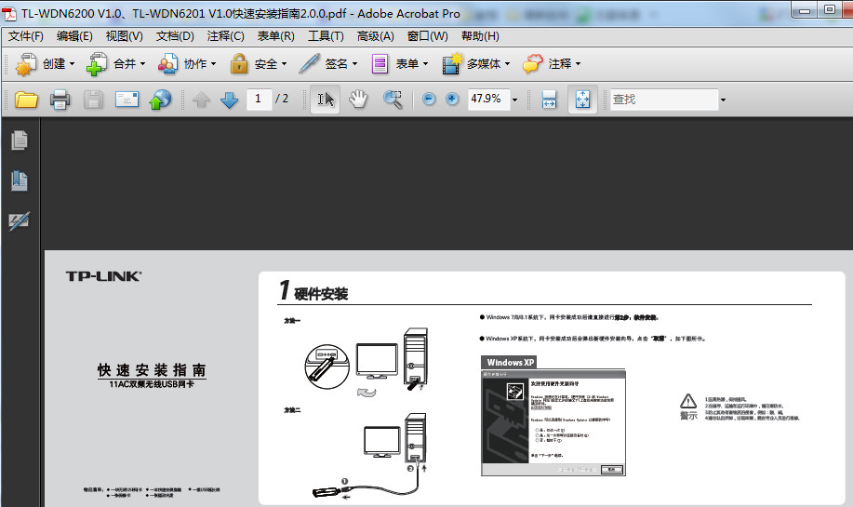Open the Sign pen menu
This screenshot has width=853, height=507.
(x=328, y=63)
